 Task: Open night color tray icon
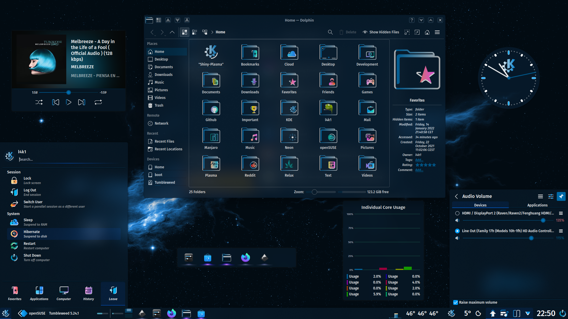[478, 313]
